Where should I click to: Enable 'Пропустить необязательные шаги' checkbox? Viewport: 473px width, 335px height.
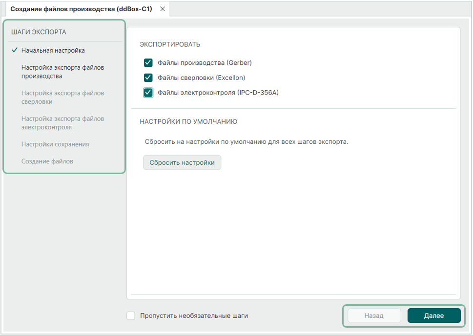(x=131, y=315)
